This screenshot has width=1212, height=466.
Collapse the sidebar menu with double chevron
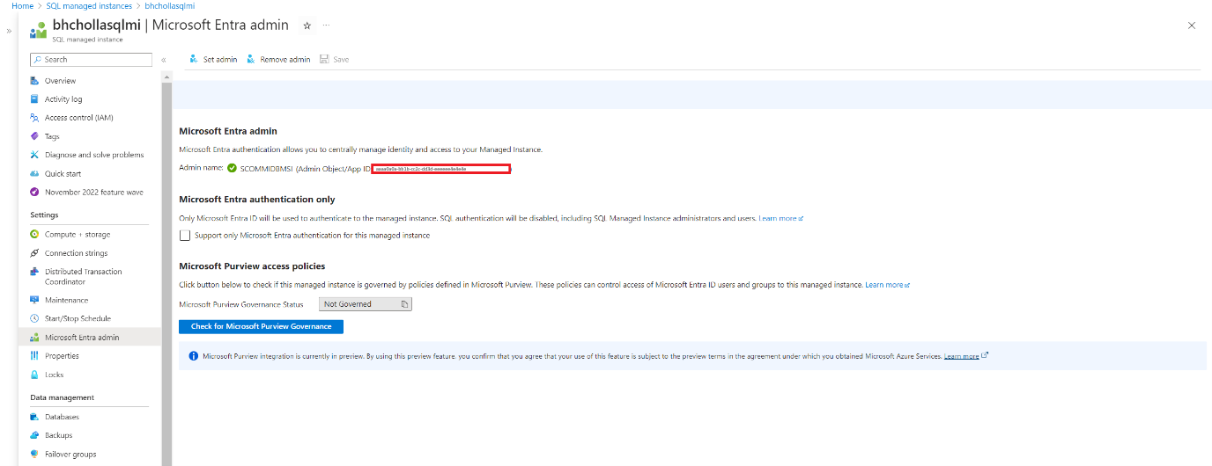tap(164, 60)
